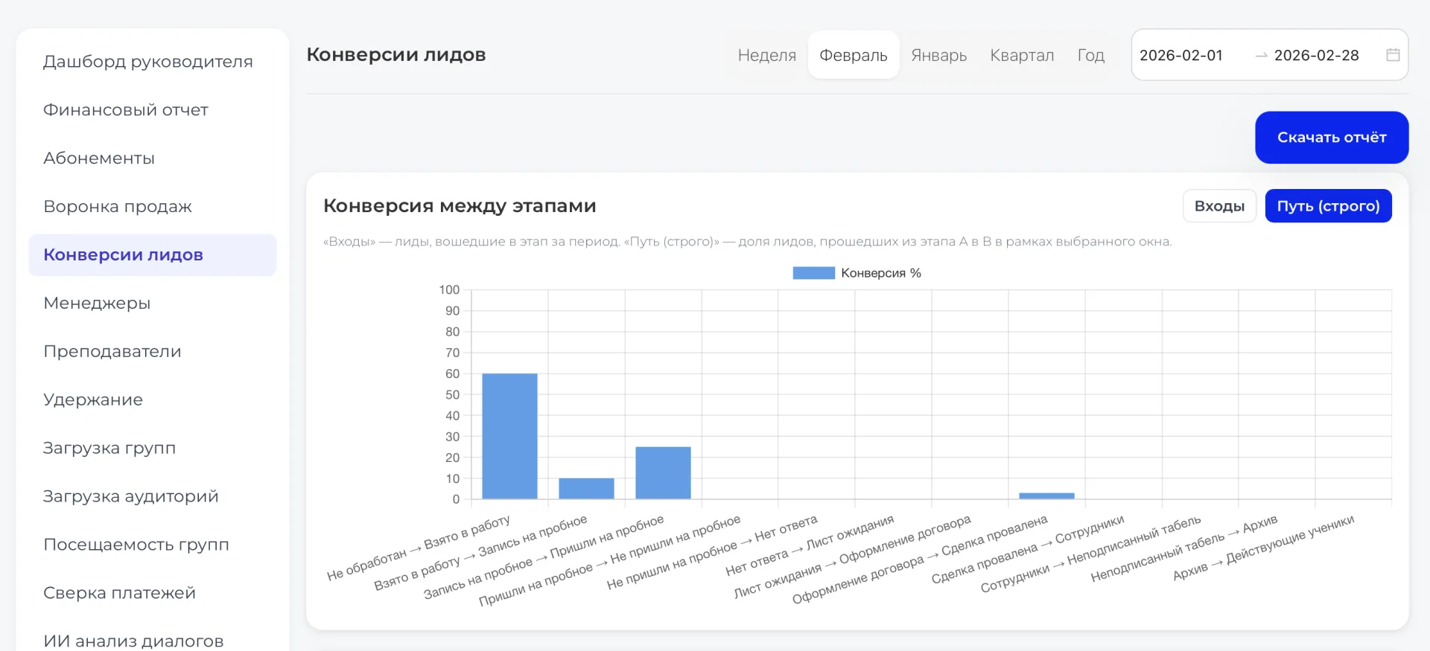Screen dimensions: 1430x651
Task: Click the tallest bar Не обработан → Взято в работу
Action: [509, 436]
